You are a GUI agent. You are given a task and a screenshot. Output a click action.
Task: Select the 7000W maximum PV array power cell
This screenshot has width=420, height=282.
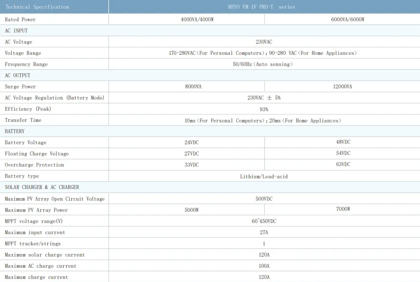pos(343,209)
